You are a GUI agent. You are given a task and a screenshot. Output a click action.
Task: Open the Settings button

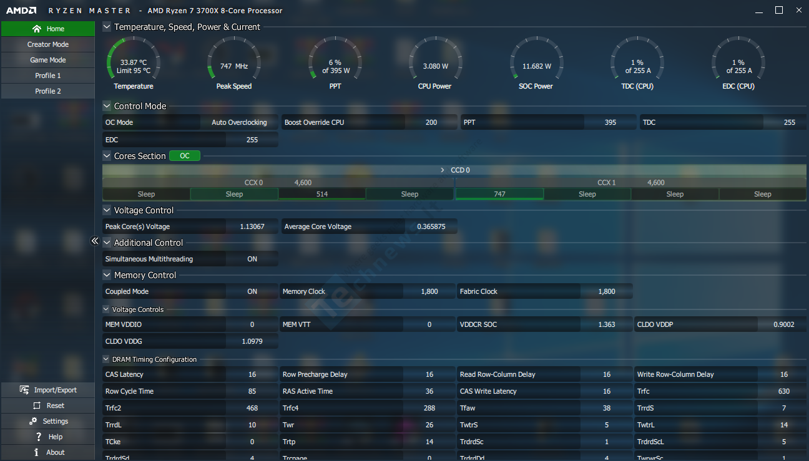[x=48, y=421]
